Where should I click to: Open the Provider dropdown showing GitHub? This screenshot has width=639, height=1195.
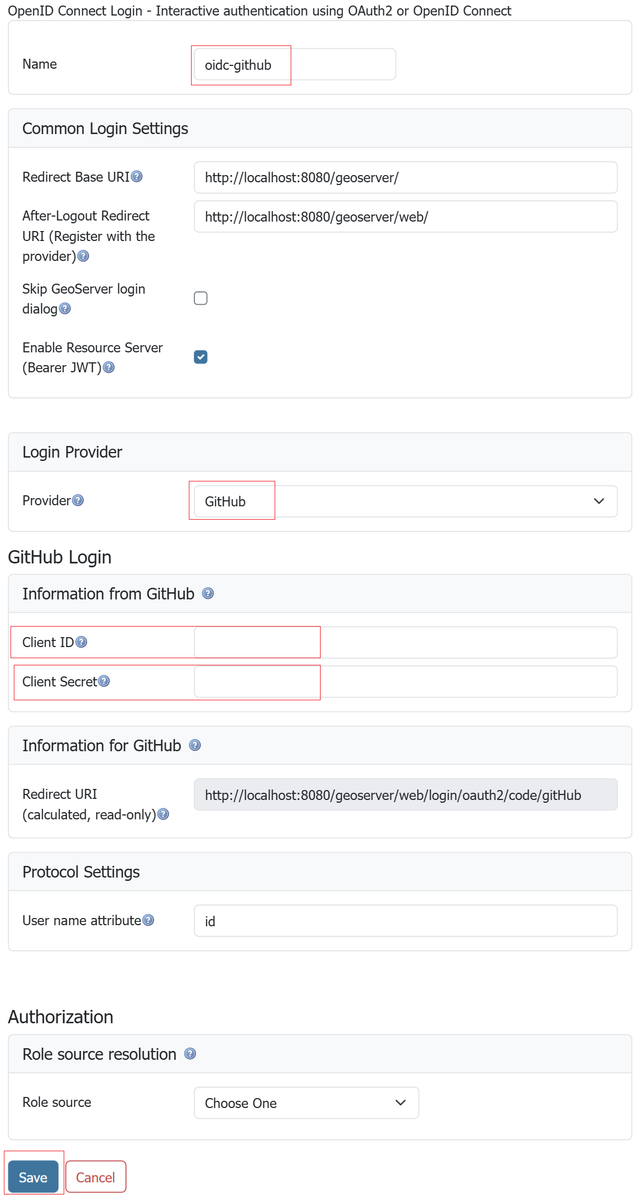pyautogui.click(x=405, y=501)
